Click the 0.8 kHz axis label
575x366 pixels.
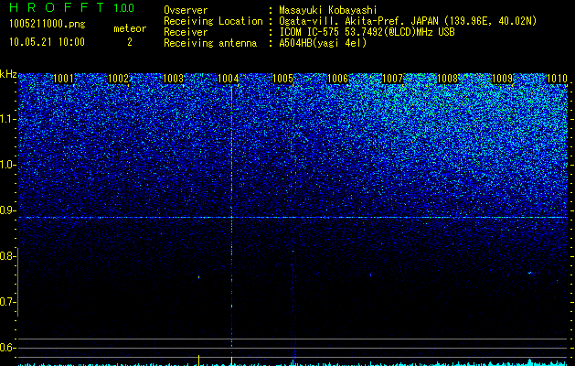8,256
